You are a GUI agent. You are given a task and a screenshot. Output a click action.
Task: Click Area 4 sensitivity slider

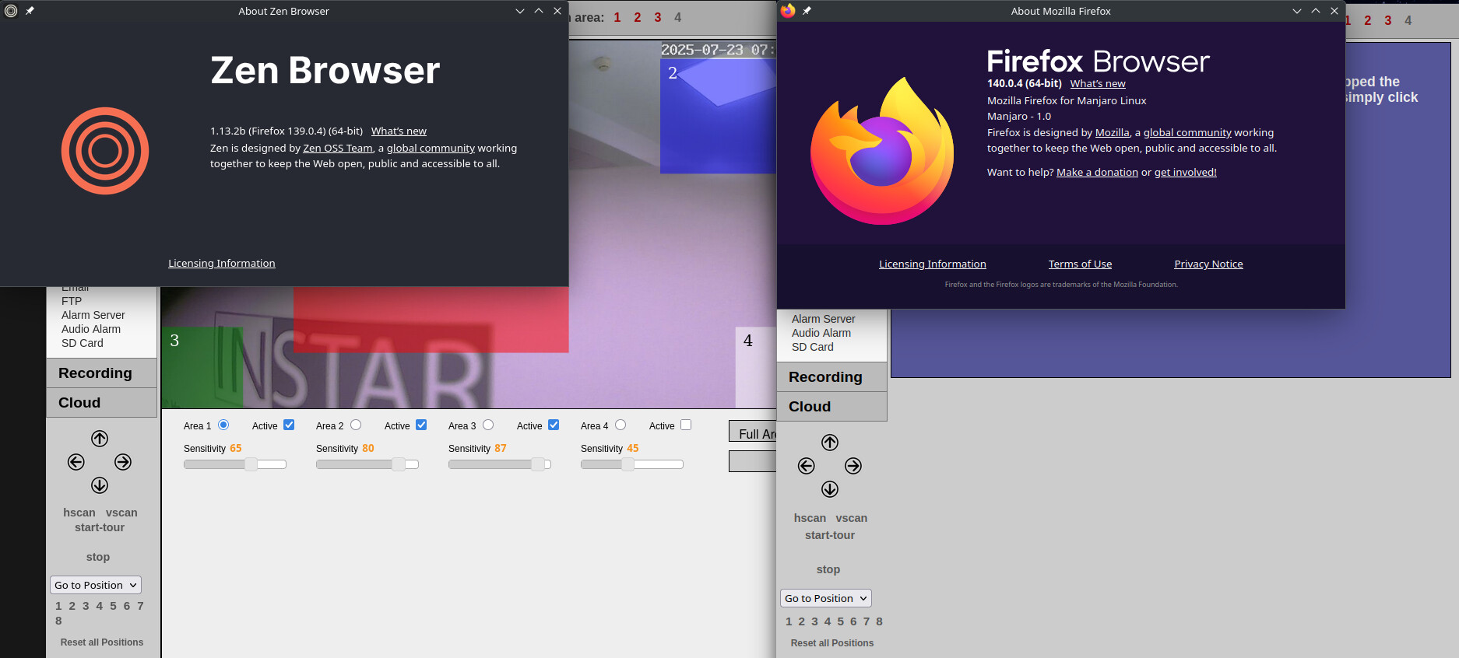click(x=632, y=464)
